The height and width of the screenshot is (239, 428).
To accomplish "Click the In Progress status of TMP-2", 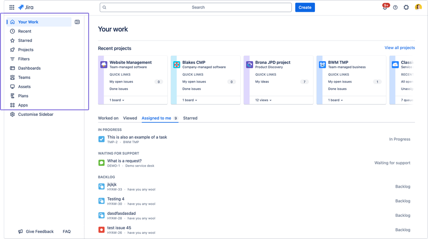I will (x=400, y=139).
